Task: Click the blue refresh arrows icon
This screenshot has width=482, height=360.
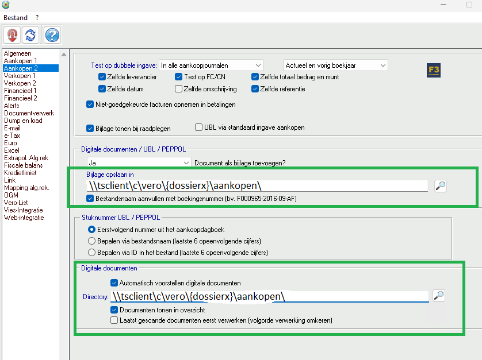Action: click(x=31, y=36)
